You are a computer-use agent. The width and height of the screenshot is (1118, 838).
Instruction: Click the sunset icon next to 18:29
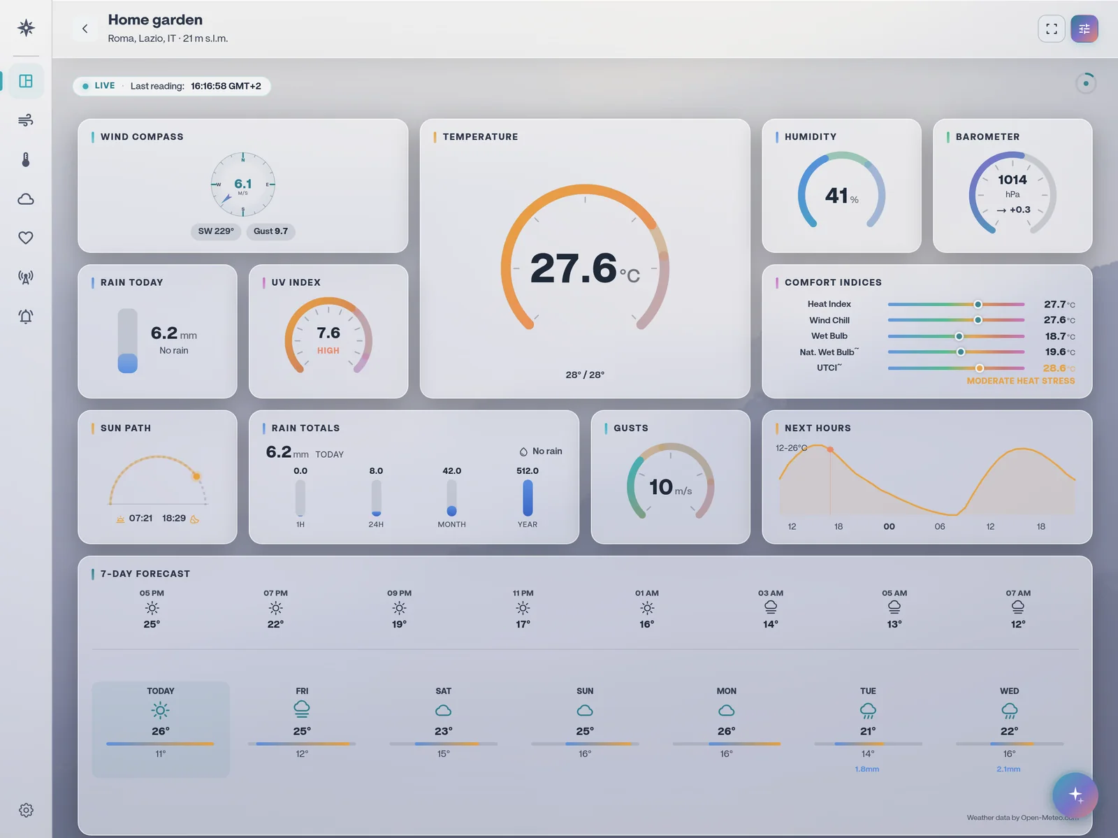(x=194, y=519)
